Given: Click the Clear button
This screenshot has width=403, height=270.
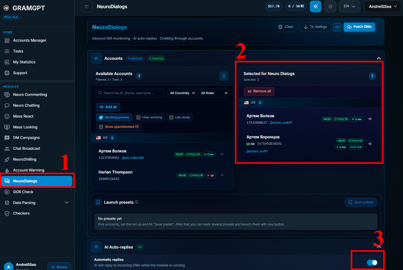Looking at the screenshot, I should point(286,27).
